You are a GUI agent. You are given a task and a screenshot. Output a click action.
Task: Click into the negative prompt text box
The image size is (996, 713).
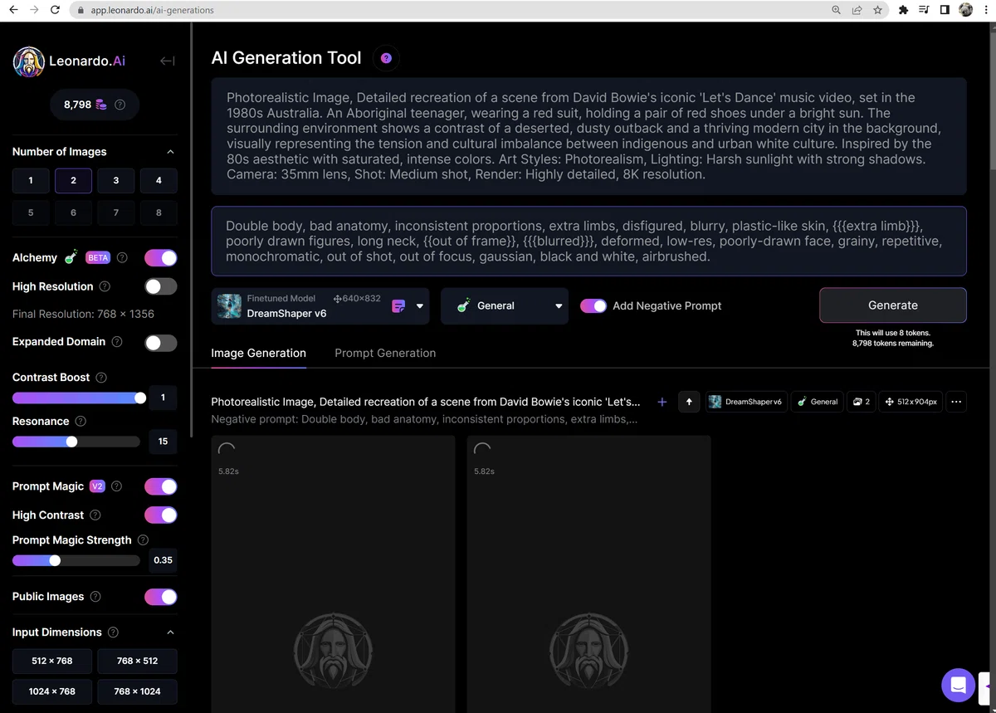point(588,241)
